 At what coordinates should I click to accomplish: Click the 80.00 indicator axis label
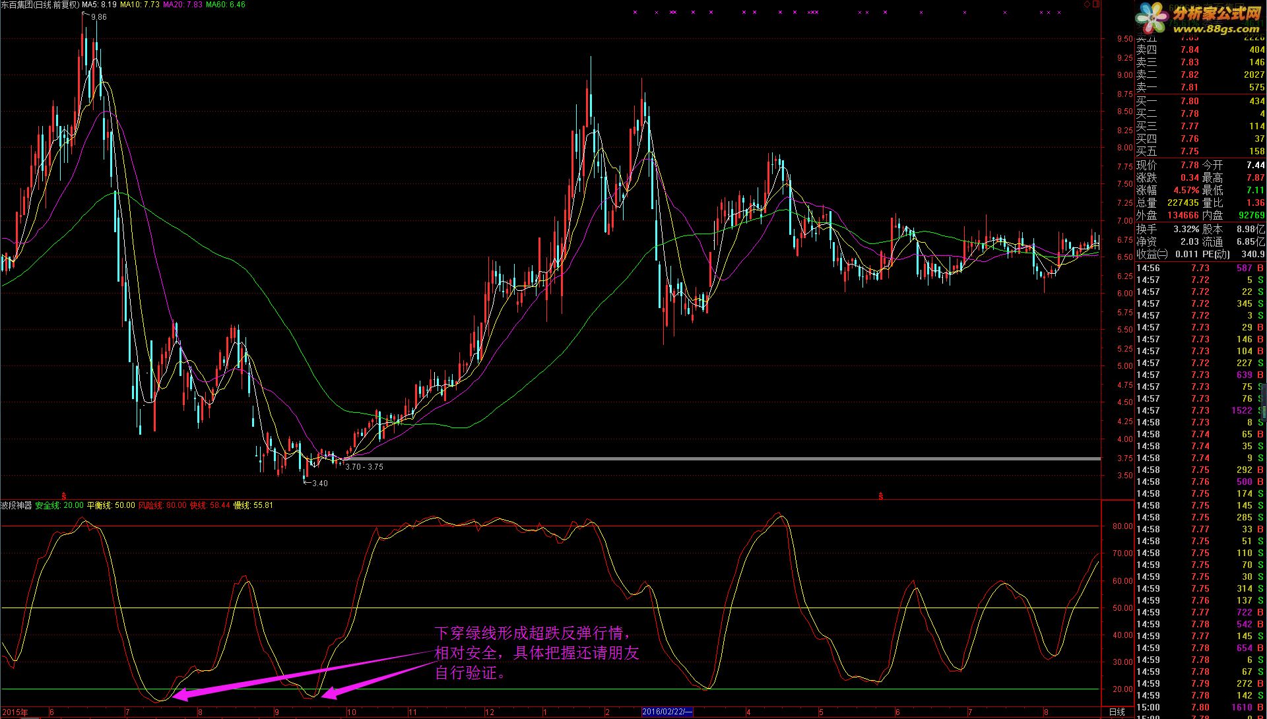pyautogui.click(x=1122, y=526)
